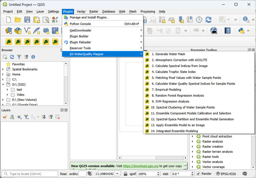The height and width of the screenshot is (178, 256).
Task: Toggle the layer visibility eye icon in Layers
Action: point(19,117)
